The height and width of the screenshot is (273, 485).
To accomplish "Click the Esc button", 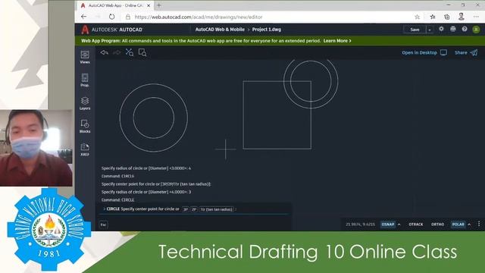I will (103, 224).
